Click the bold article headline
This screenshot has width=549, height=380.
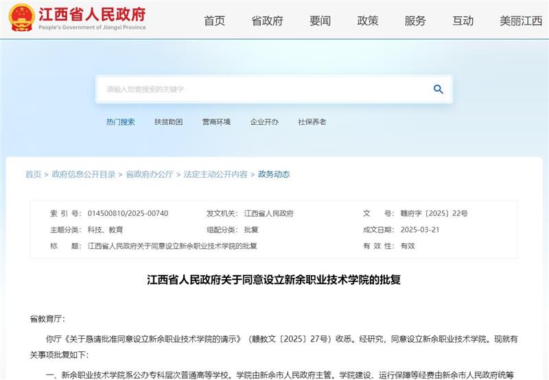click(x=274, y=280)
